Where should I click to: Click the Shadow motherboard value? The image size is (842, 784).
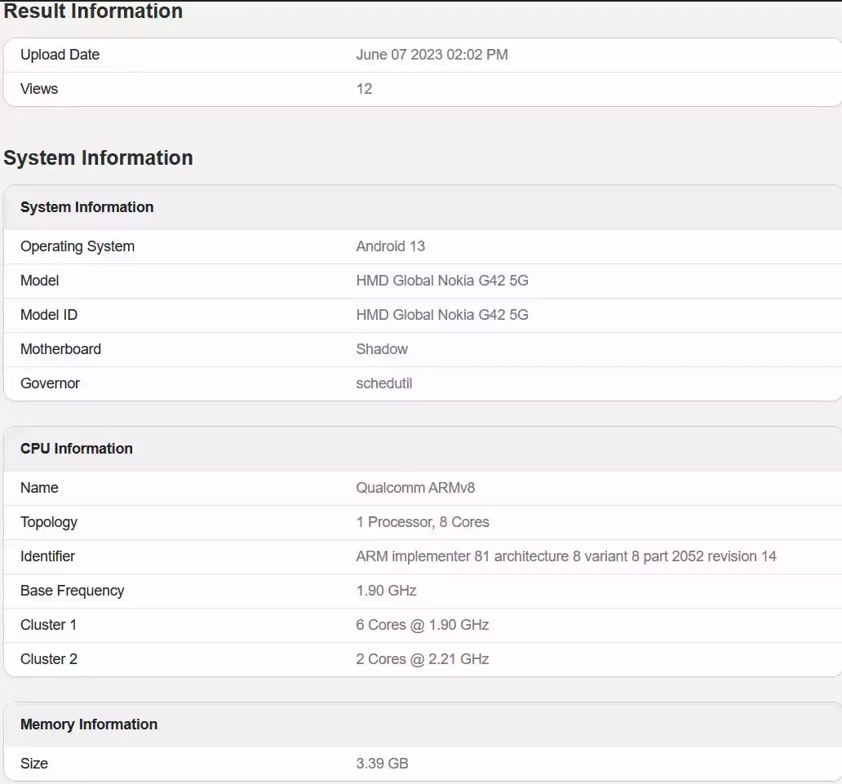pos(382,350)
